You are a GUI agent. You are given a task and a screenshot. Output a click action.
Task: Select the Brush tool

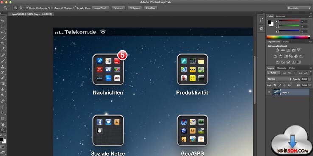click(x=3, y=61)
